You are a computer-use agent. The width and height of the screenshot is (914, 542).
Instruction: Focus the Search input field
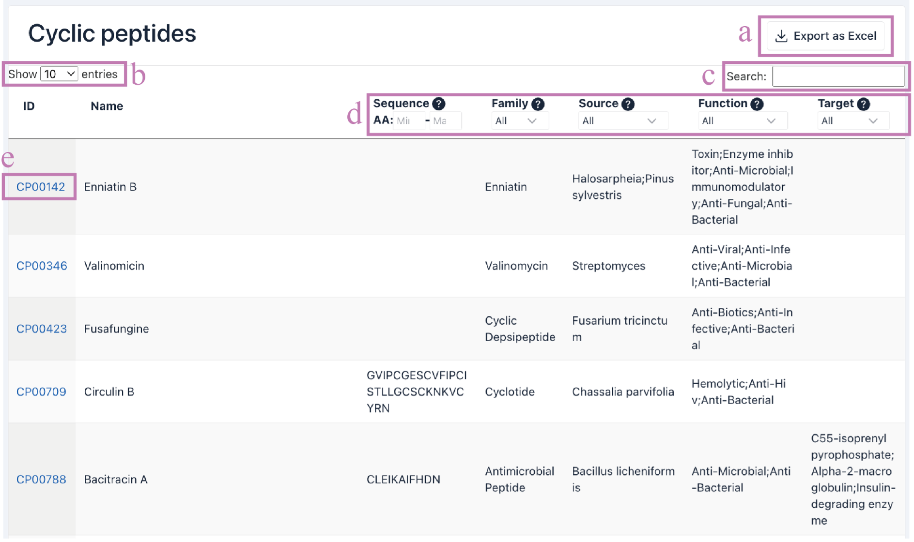coord(837,76)
